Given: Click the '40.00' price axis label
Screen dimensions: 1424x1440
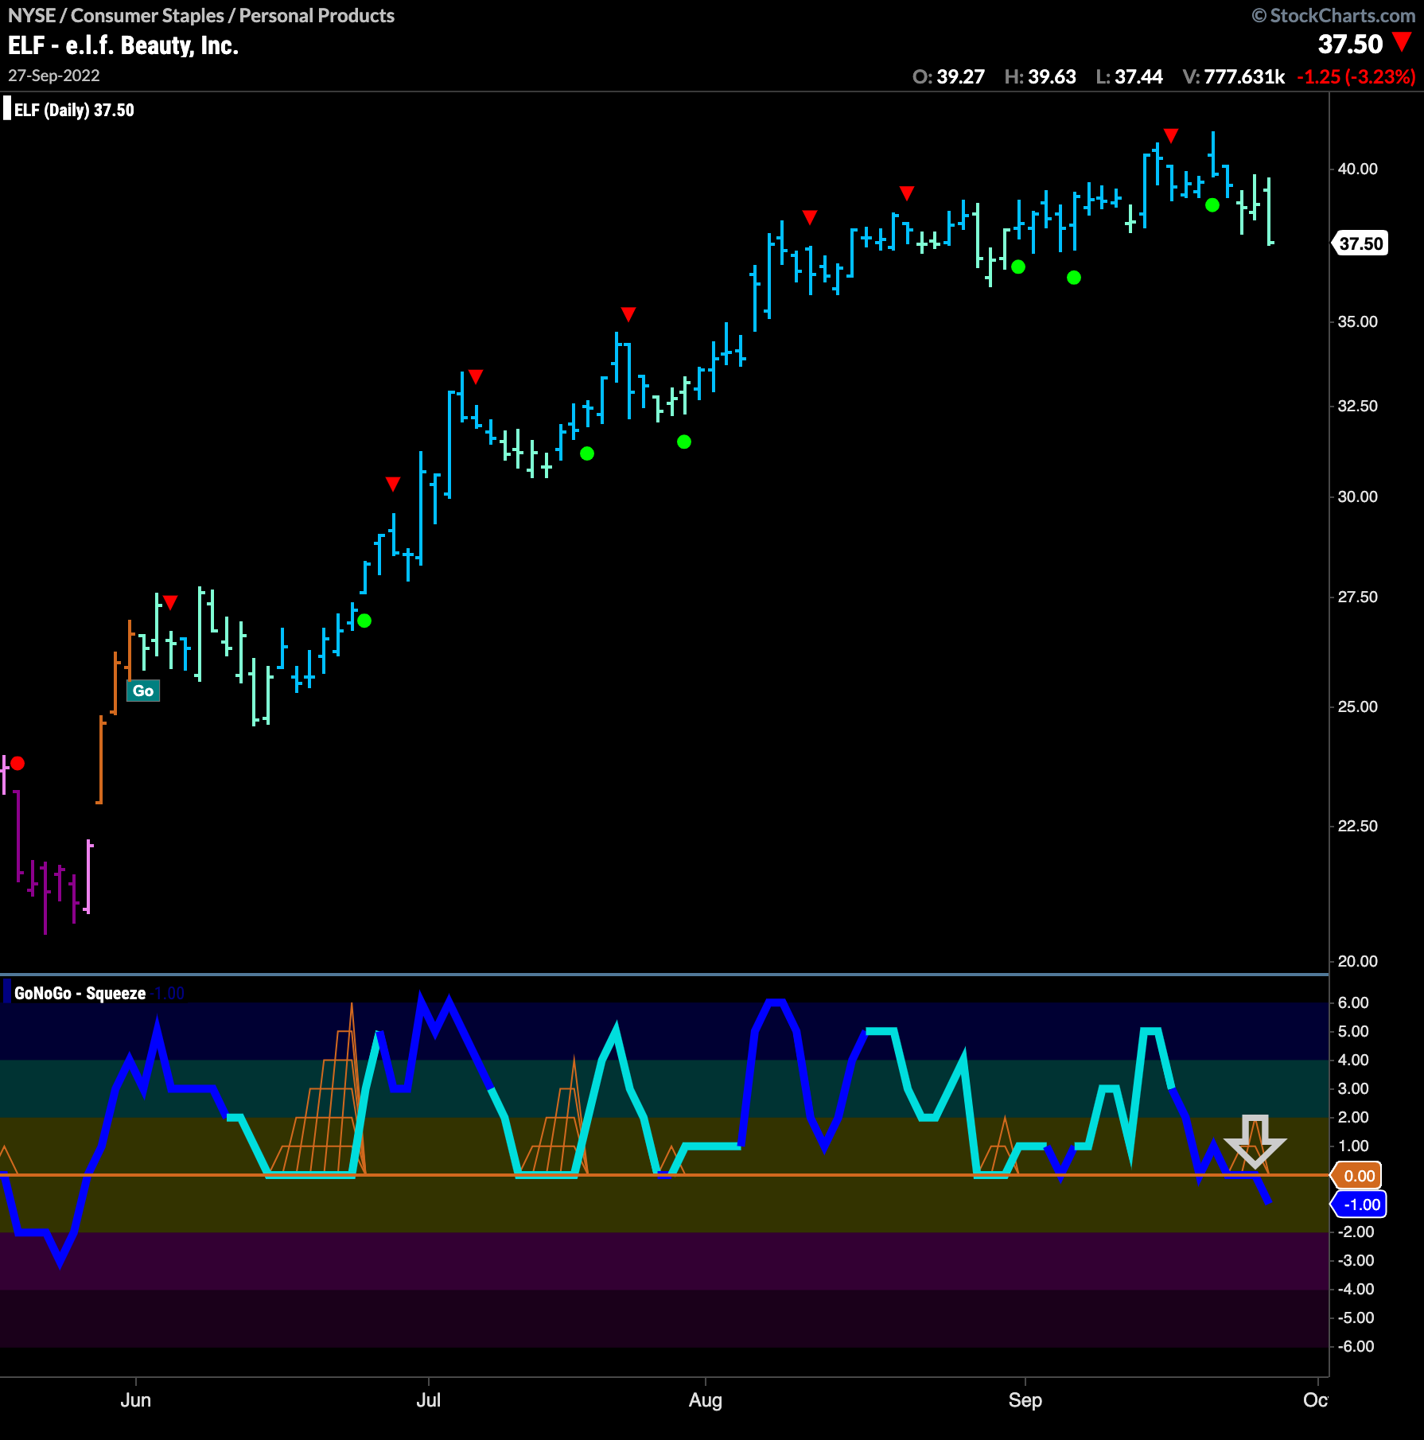Looking at the screenshot, I should [1357, 169].
